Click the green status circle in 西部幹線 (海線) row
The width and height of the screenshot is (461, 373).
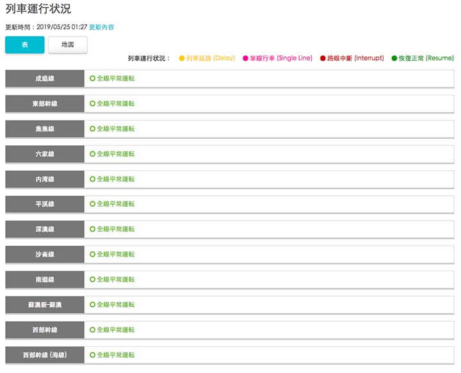(92, 355)
